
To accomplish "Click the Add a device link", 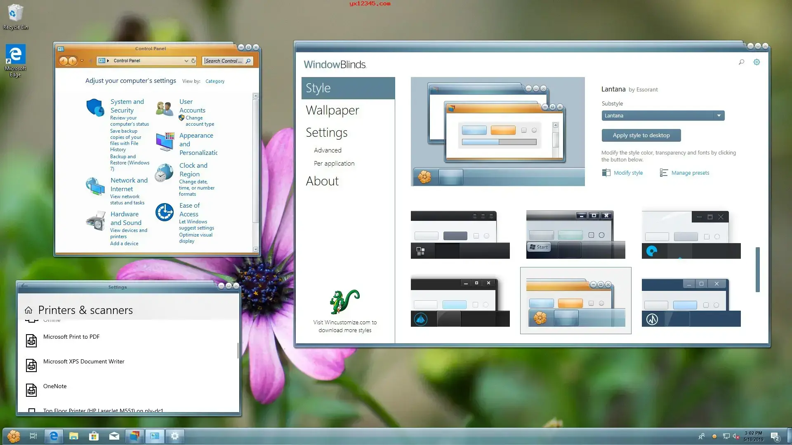I will click(124, 244).
